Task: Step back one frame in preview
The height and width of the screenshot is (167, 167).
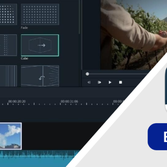Action: (x=89, y=82)
